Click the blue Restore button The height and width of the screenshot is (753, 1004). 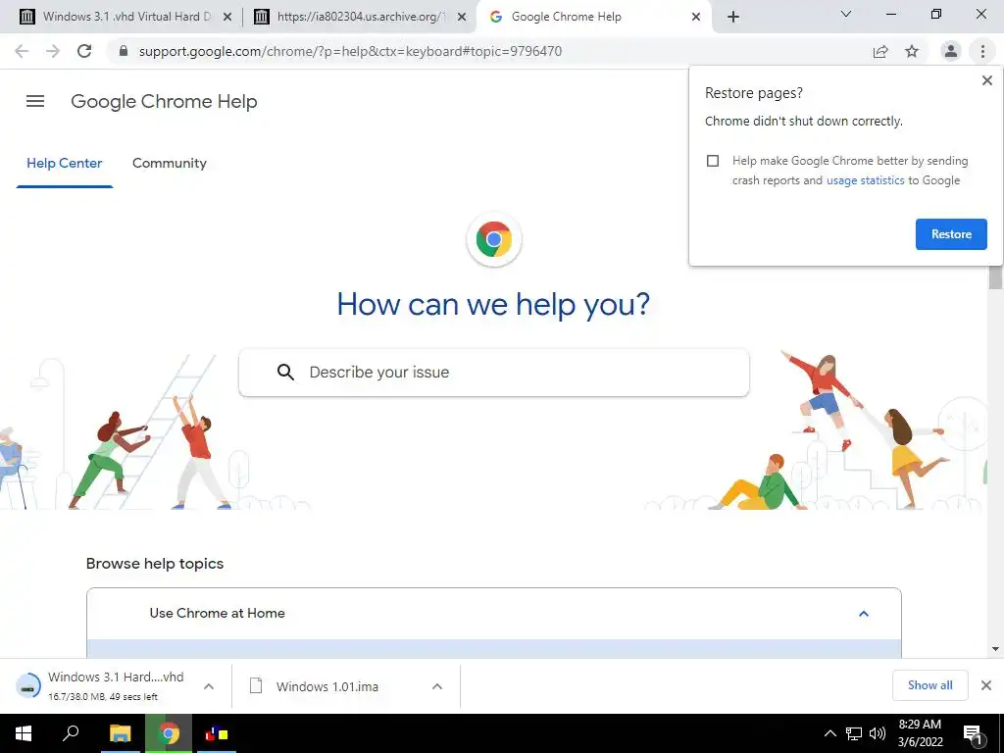(951, 234)
